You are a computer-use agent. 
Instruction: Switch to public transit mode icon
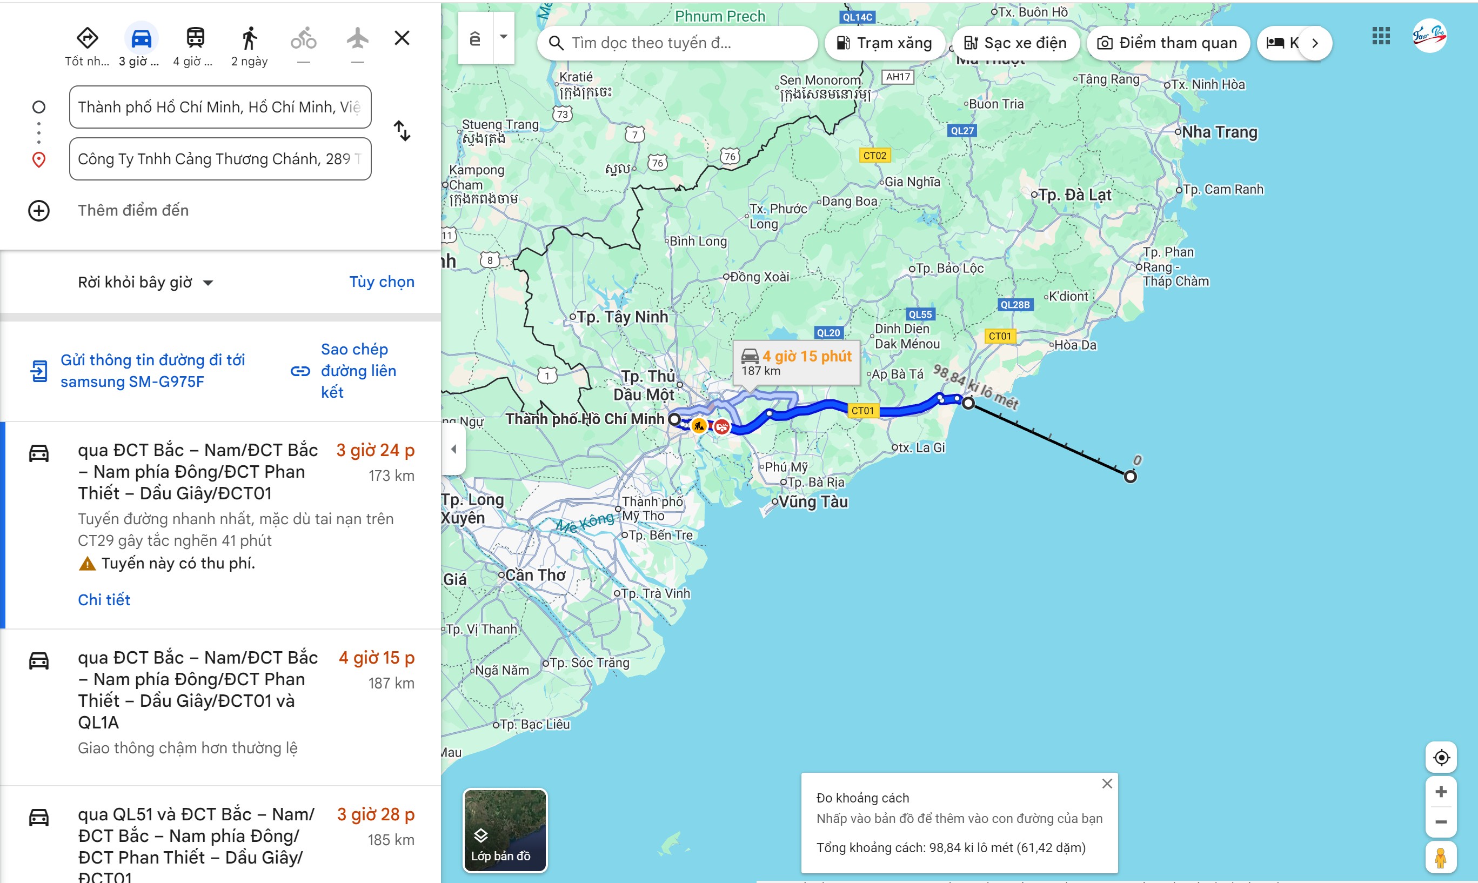[195, 39]
